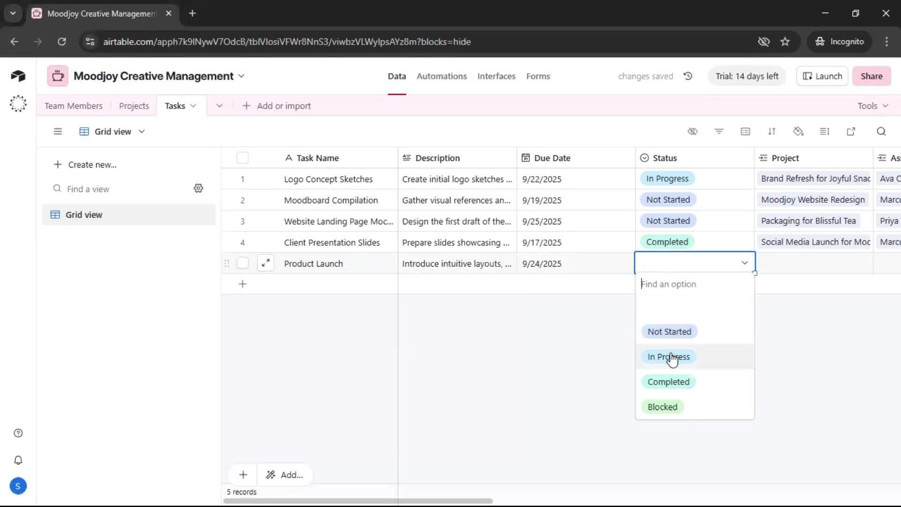901x507 pixels.
Task: Open the site information icon in address bar
Action: [90, 42]
